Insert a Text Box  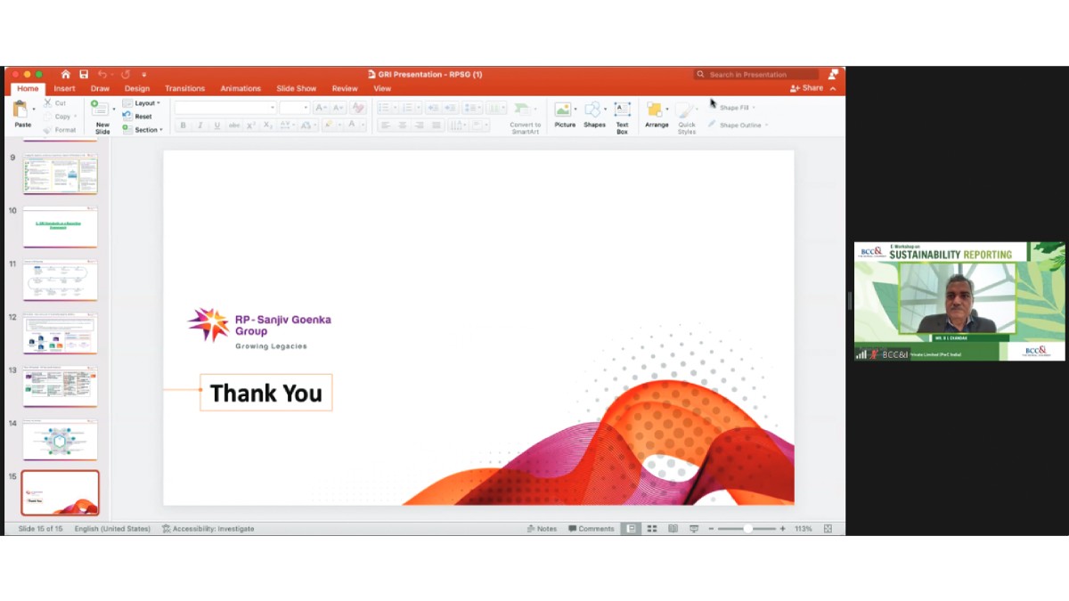tap(622, 110)
